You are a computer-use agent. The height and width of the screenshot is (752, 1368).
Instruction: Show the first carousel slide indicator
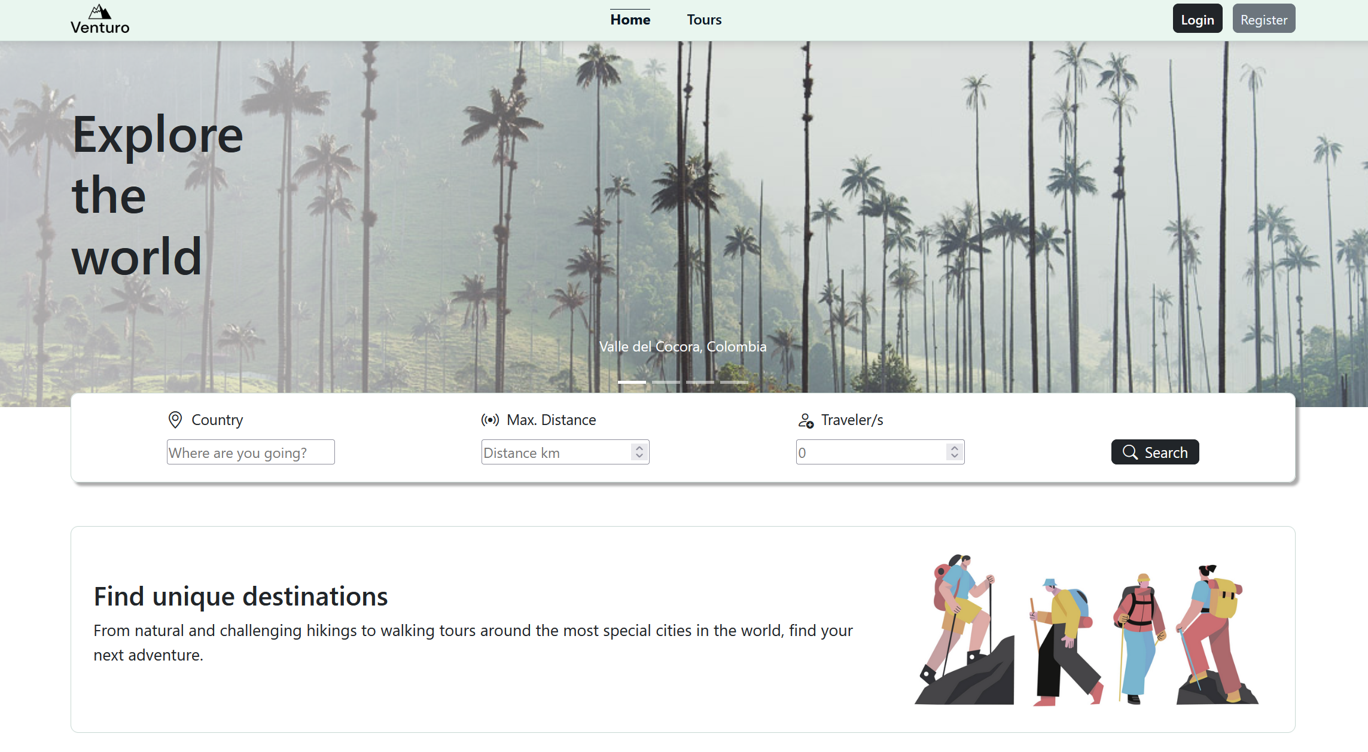pos(632,382)
